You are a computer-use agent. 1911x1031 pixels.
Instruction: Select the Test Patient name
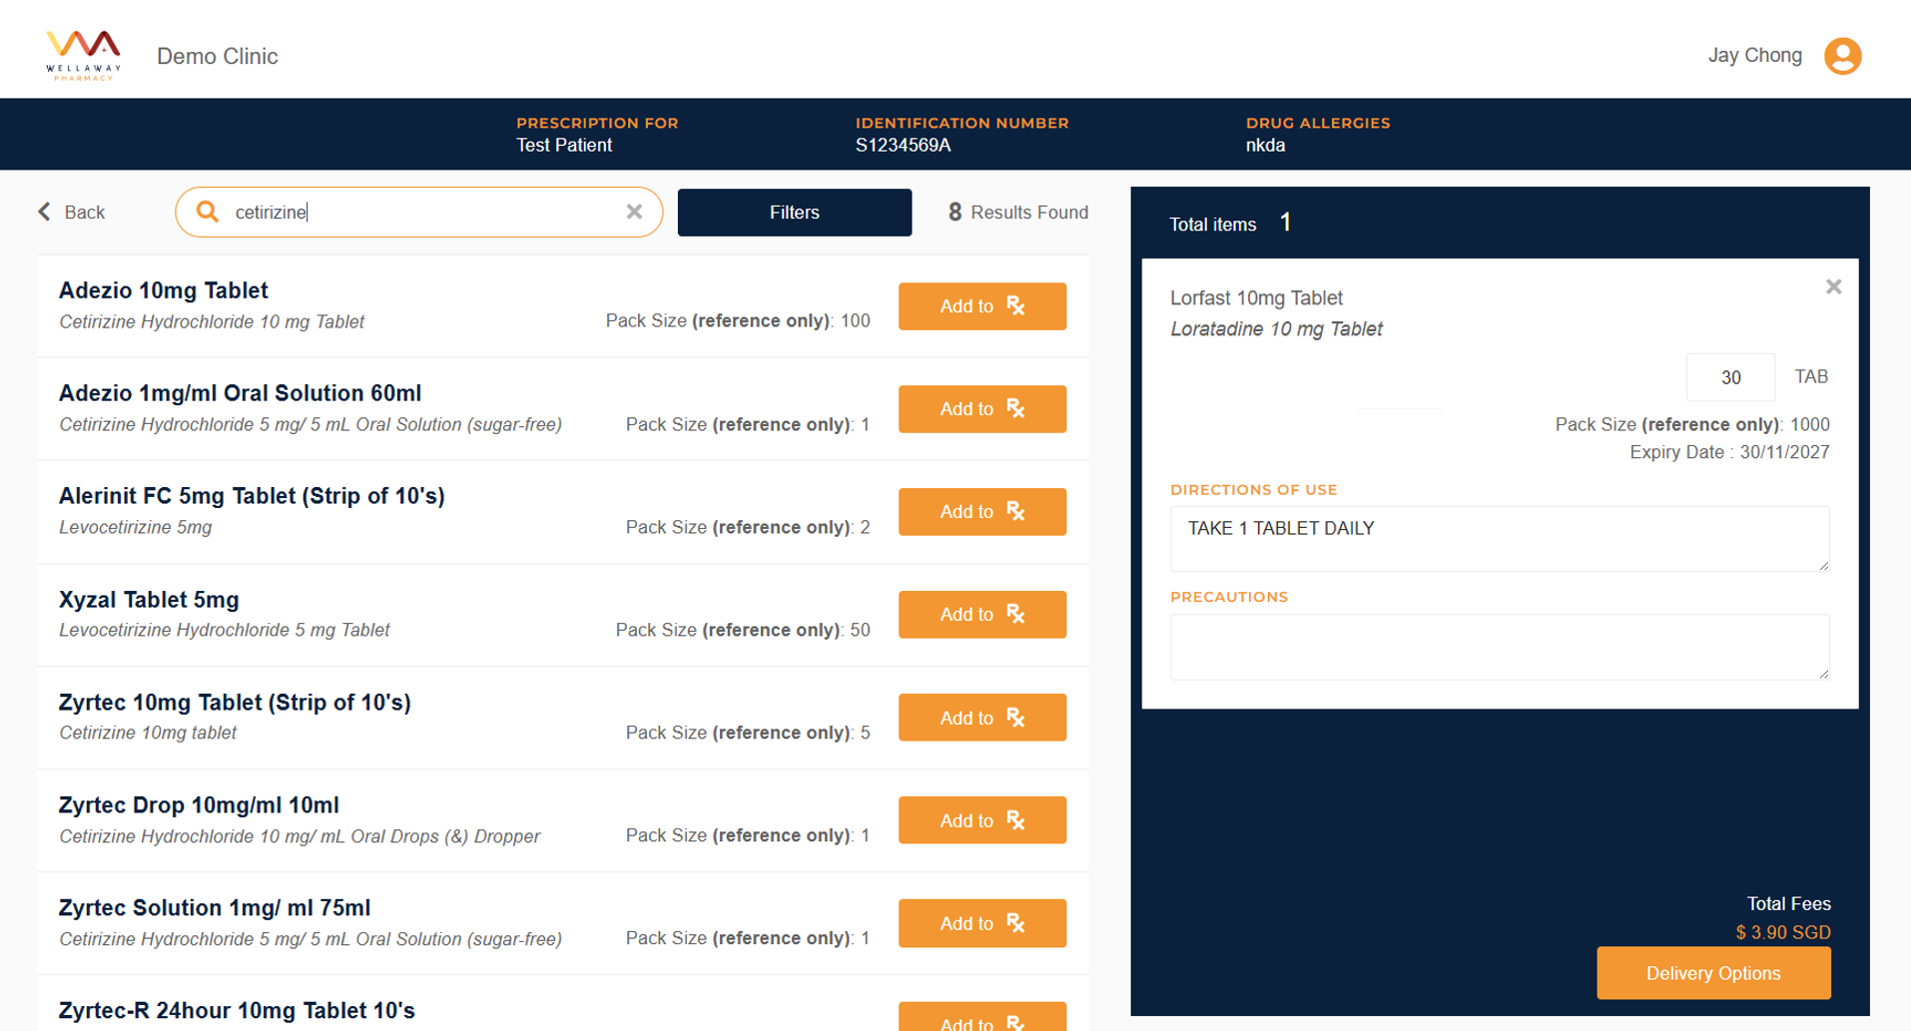(x=564, y=146)
